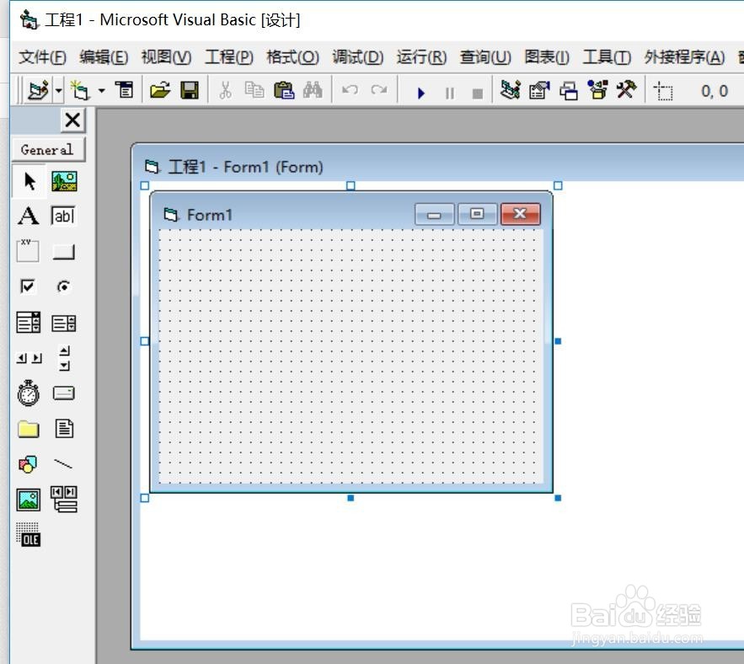Open the Add Project dropdown arrow
744x664 pixels.
click(x=58, y=90)
